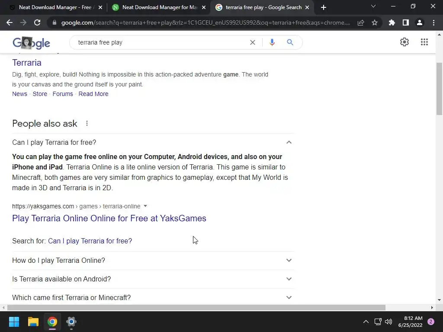Open the Google apps grid

tap(424, 42)
